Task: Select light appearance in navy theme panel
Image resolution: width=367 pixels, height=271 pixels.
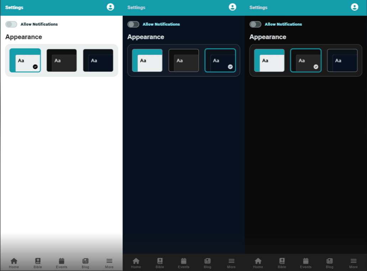Action: [147, 60]
